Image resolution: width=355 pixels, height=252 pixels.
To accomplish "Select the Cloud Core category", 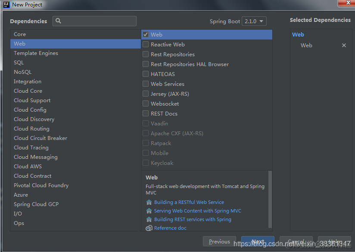I will tap(75, 91).
